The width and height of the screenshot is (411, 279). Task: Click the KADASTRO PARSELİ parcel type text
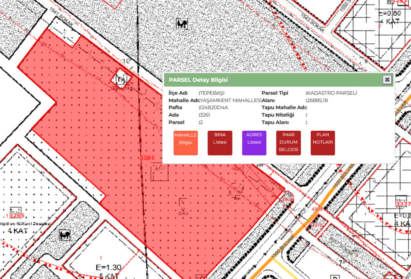[x=332, y=93]
